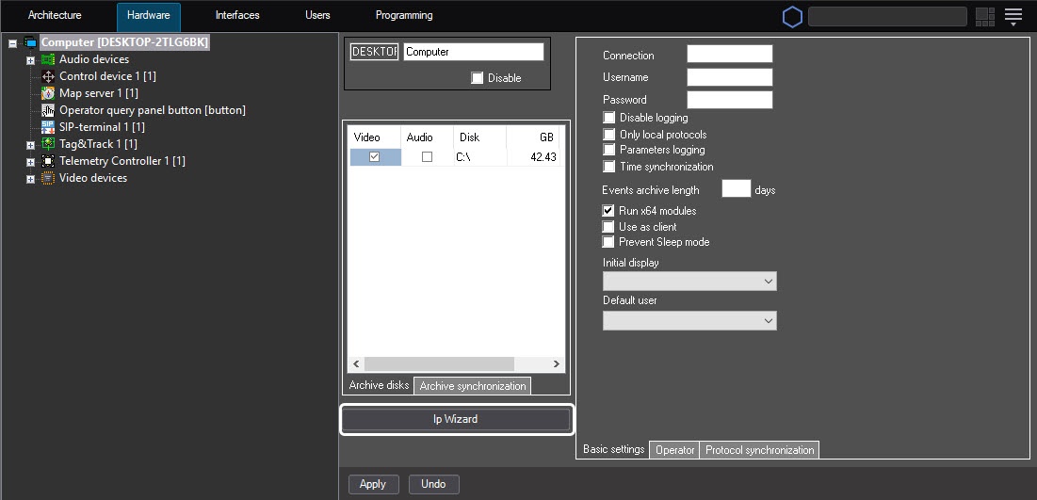Open the Default user dropdown

click(x=689, y=321)
